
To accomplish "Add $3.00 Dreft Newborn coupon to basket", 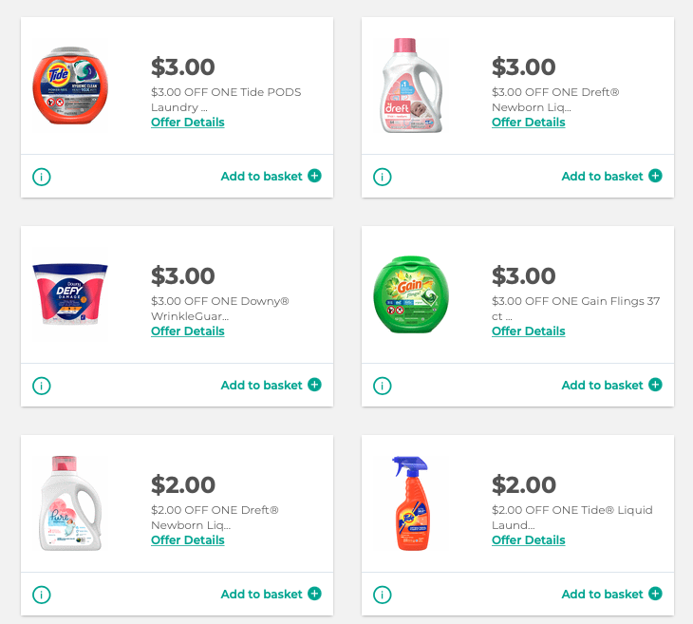I will [x=611, y=176].
